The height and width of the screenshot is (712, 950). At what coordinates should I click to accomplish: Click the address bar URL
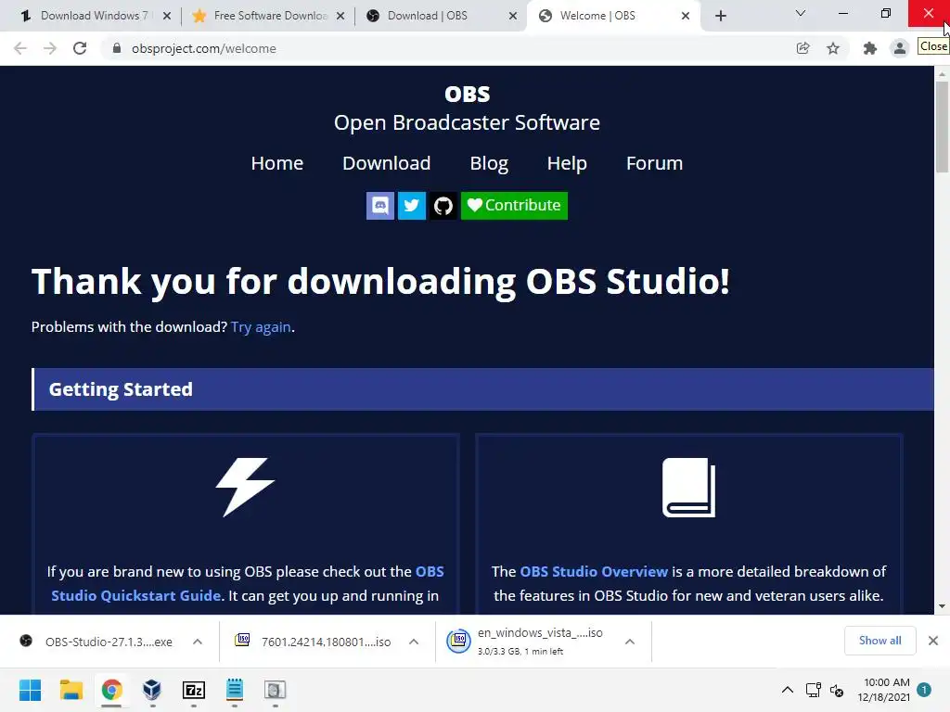(203, 48)
